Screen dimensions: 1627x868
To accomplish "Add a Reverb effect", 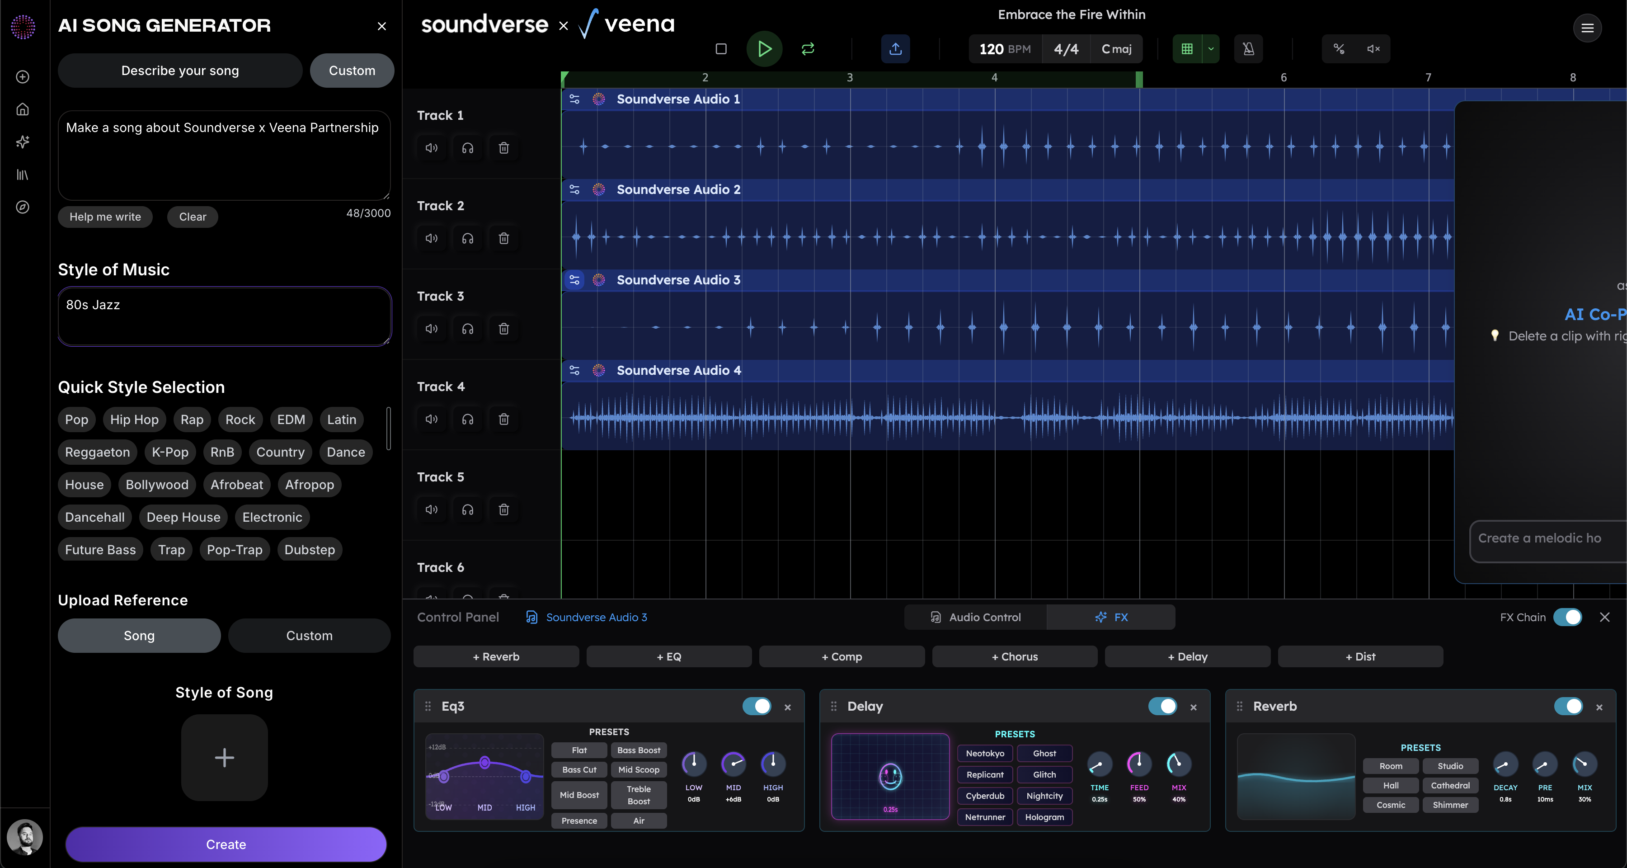I will coord(496,656).
